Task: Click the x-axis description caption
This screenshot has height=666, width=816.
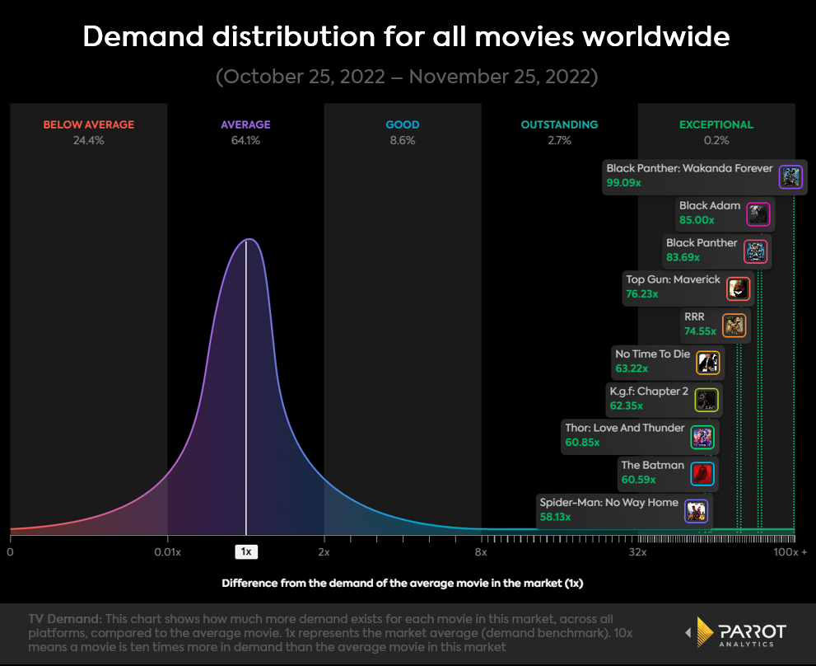Action: pyautogui.click(x=403, y=584)
